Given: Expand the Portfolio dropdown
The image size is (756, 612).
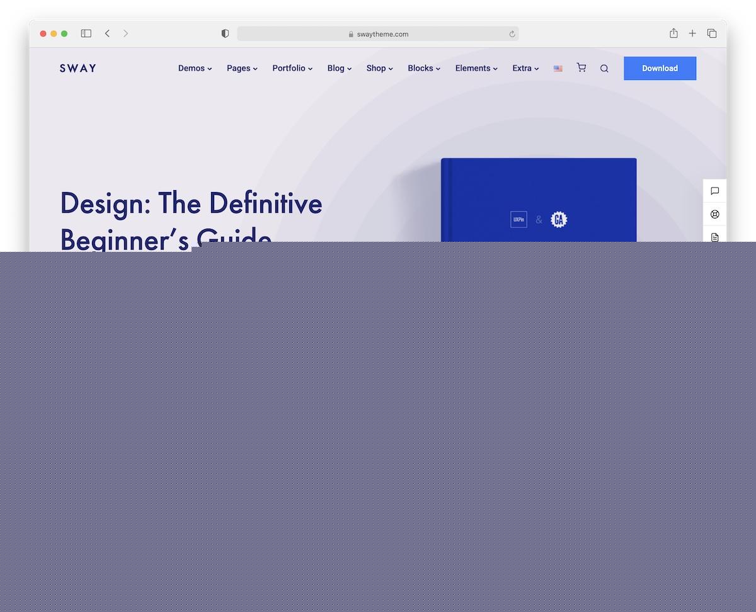Looking at the screenshot, I should [x=292, y=68].
